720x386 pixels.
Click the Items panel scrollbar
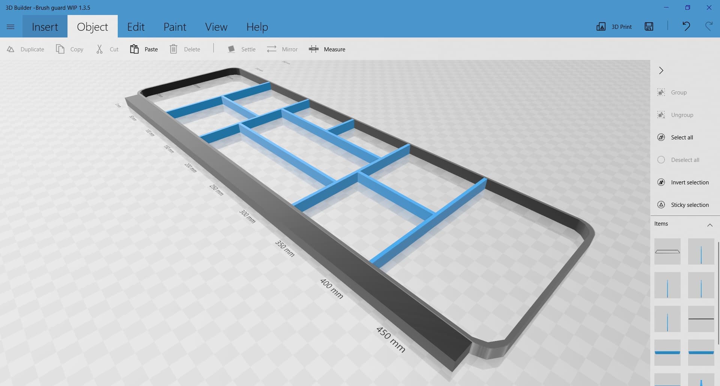pos(718,292)
